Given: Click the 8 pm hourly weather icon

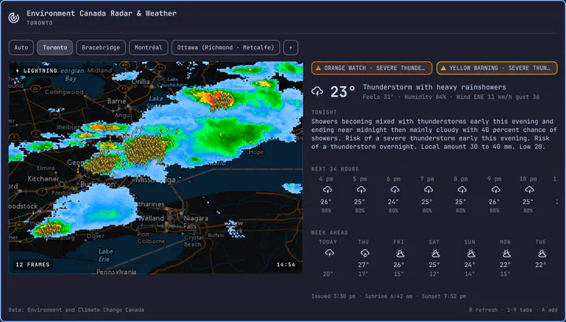Looking at the screenshot, I should (x=461, y=190).
